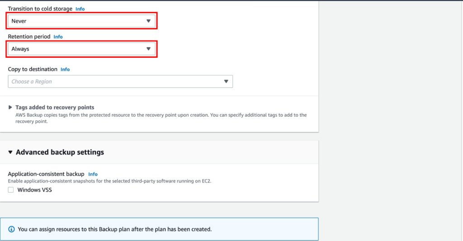Open Info link for Application-consistent backup
Viewport: 463px width, 241px height.
[x=93, y=174]
